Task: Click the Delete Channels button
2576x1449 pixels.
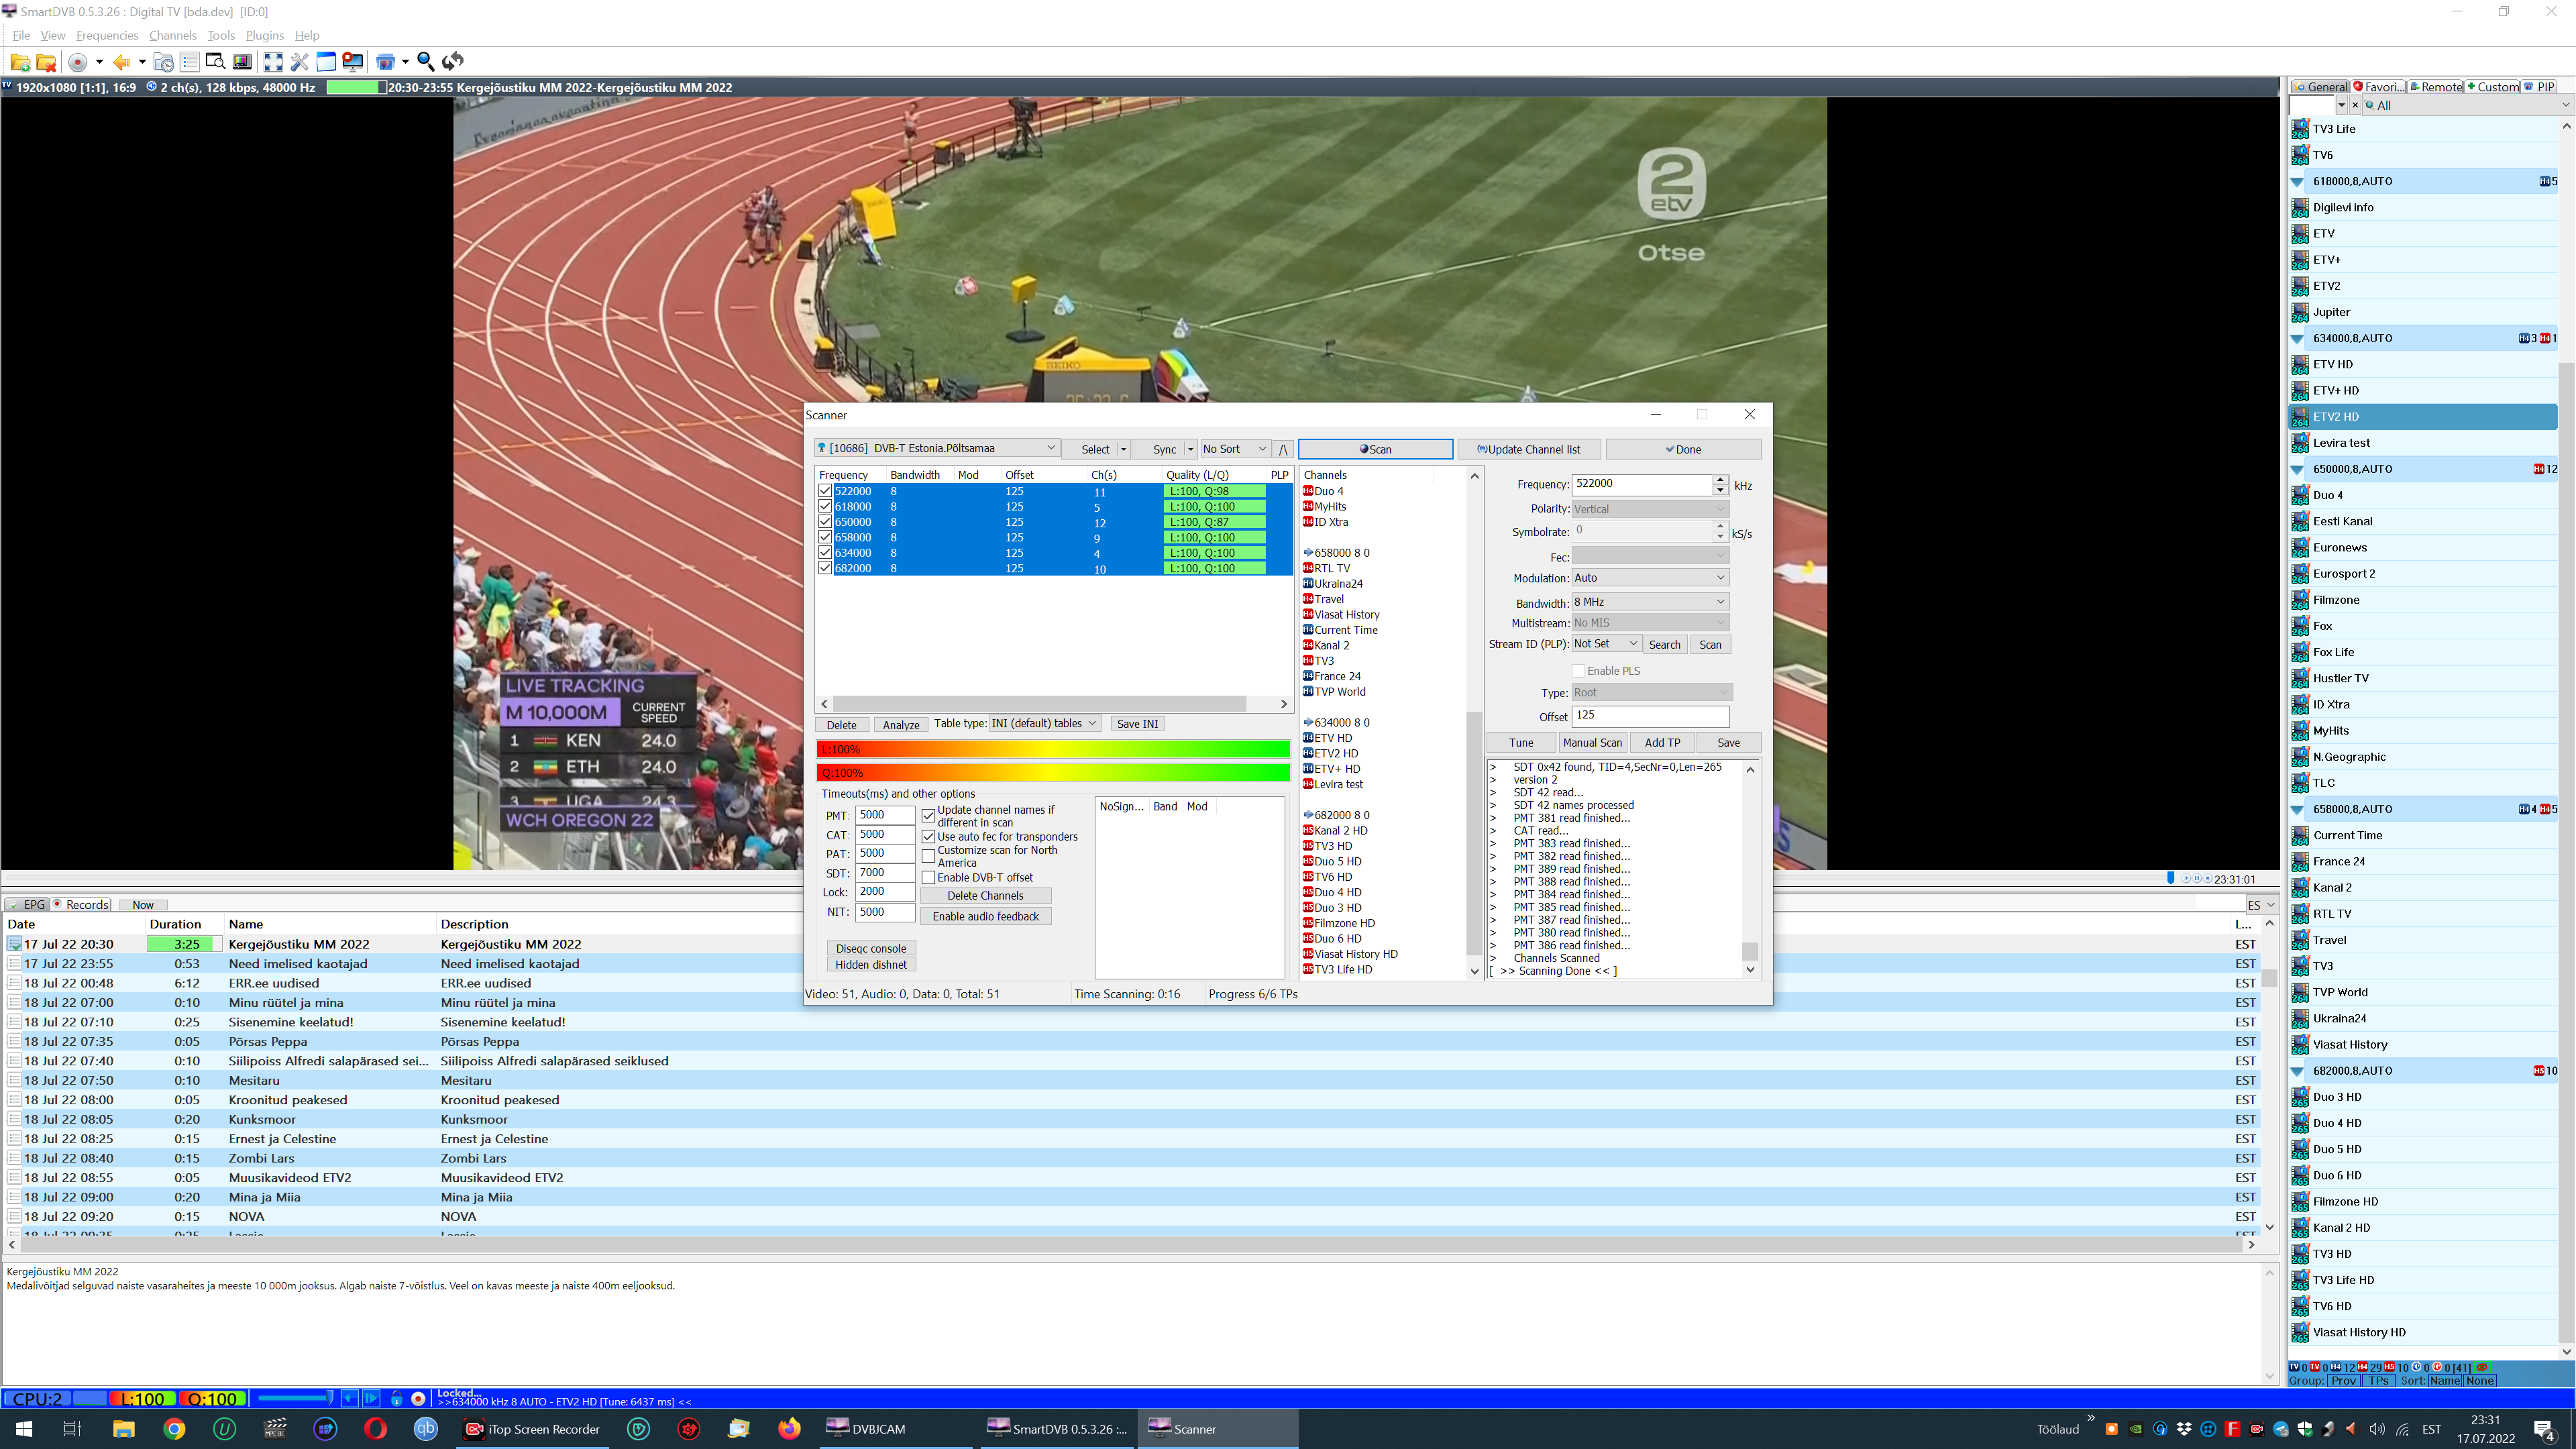Action: 985,896
